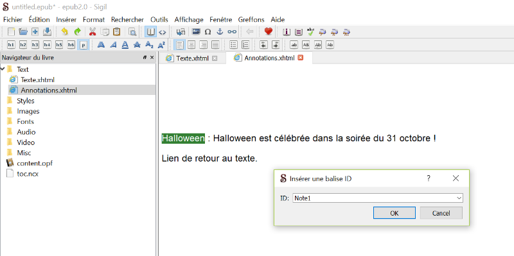Image resolution: width=514 pixels, height=256 pixels.
Task: Apply strikethrough with the crossed A icon
Action: [137, 44]
